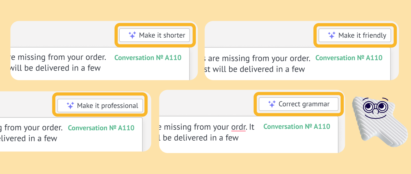
Task: Click the sparkle icon on Correct grammar
Action: 272,104
